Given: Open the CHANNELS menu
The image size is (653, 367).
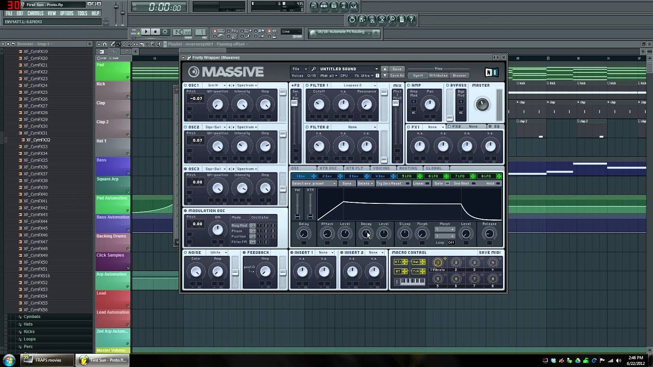Looking at the screenshot, I should click(35, 13).
